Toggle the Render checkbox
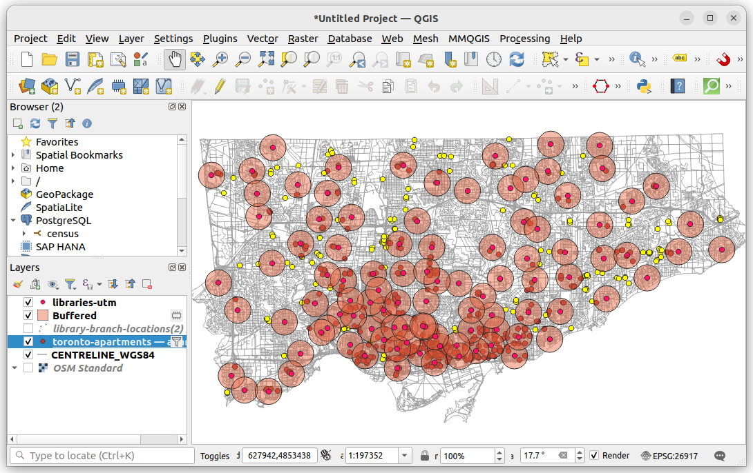Viewport: 753px width, 473px height. (x=595, y=455)
